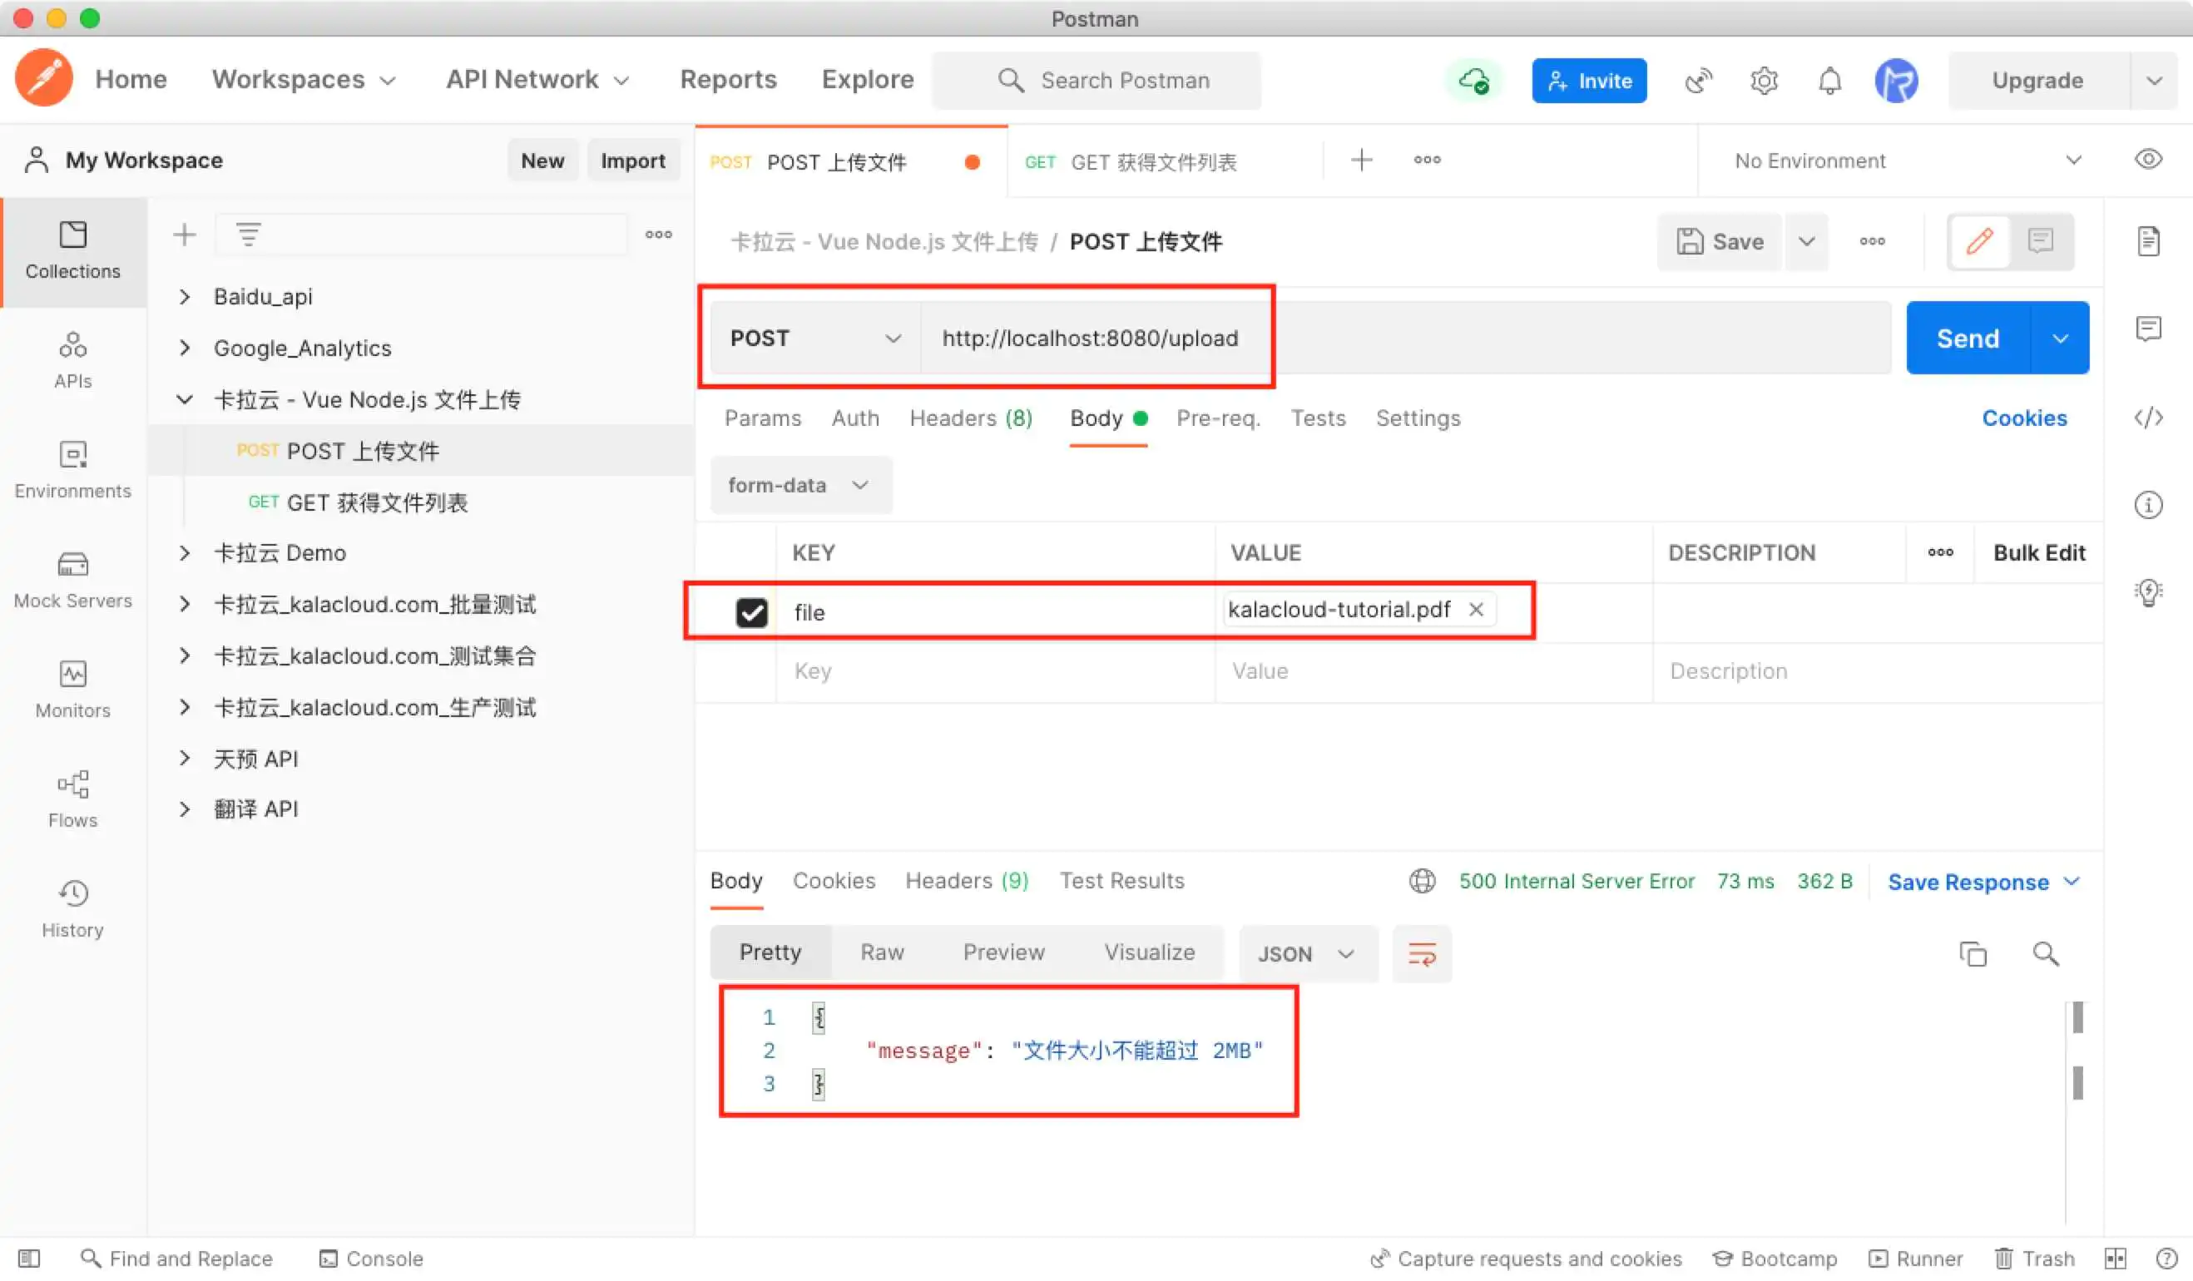Click the blue Send button
Viewport: 2193px width, 1281px height.
point(1967,338)
